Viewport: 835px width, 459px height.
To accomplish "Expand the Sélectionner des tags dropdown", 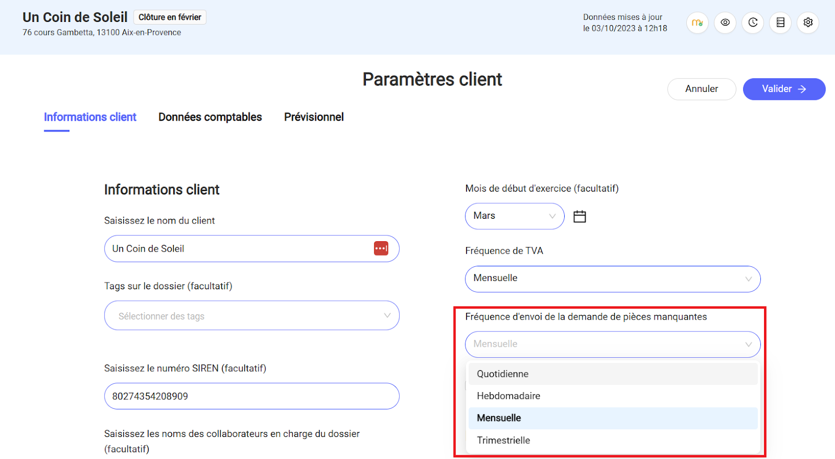I will [252, 316].
